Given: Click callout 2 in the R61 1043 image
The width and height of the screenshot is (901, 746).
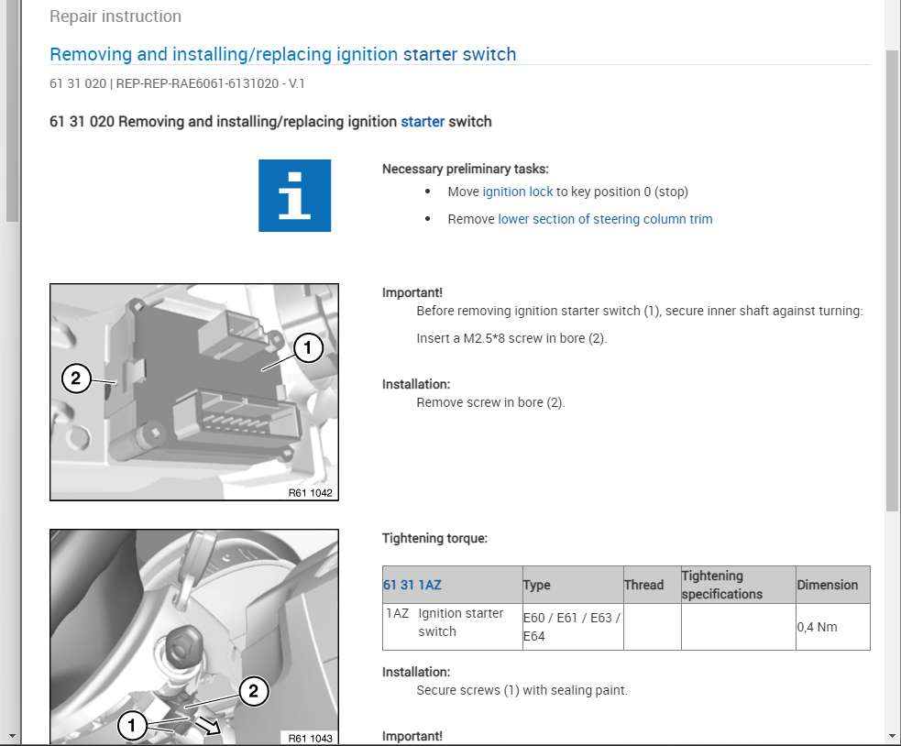Looking at the screenshot, I should [254, 692].
